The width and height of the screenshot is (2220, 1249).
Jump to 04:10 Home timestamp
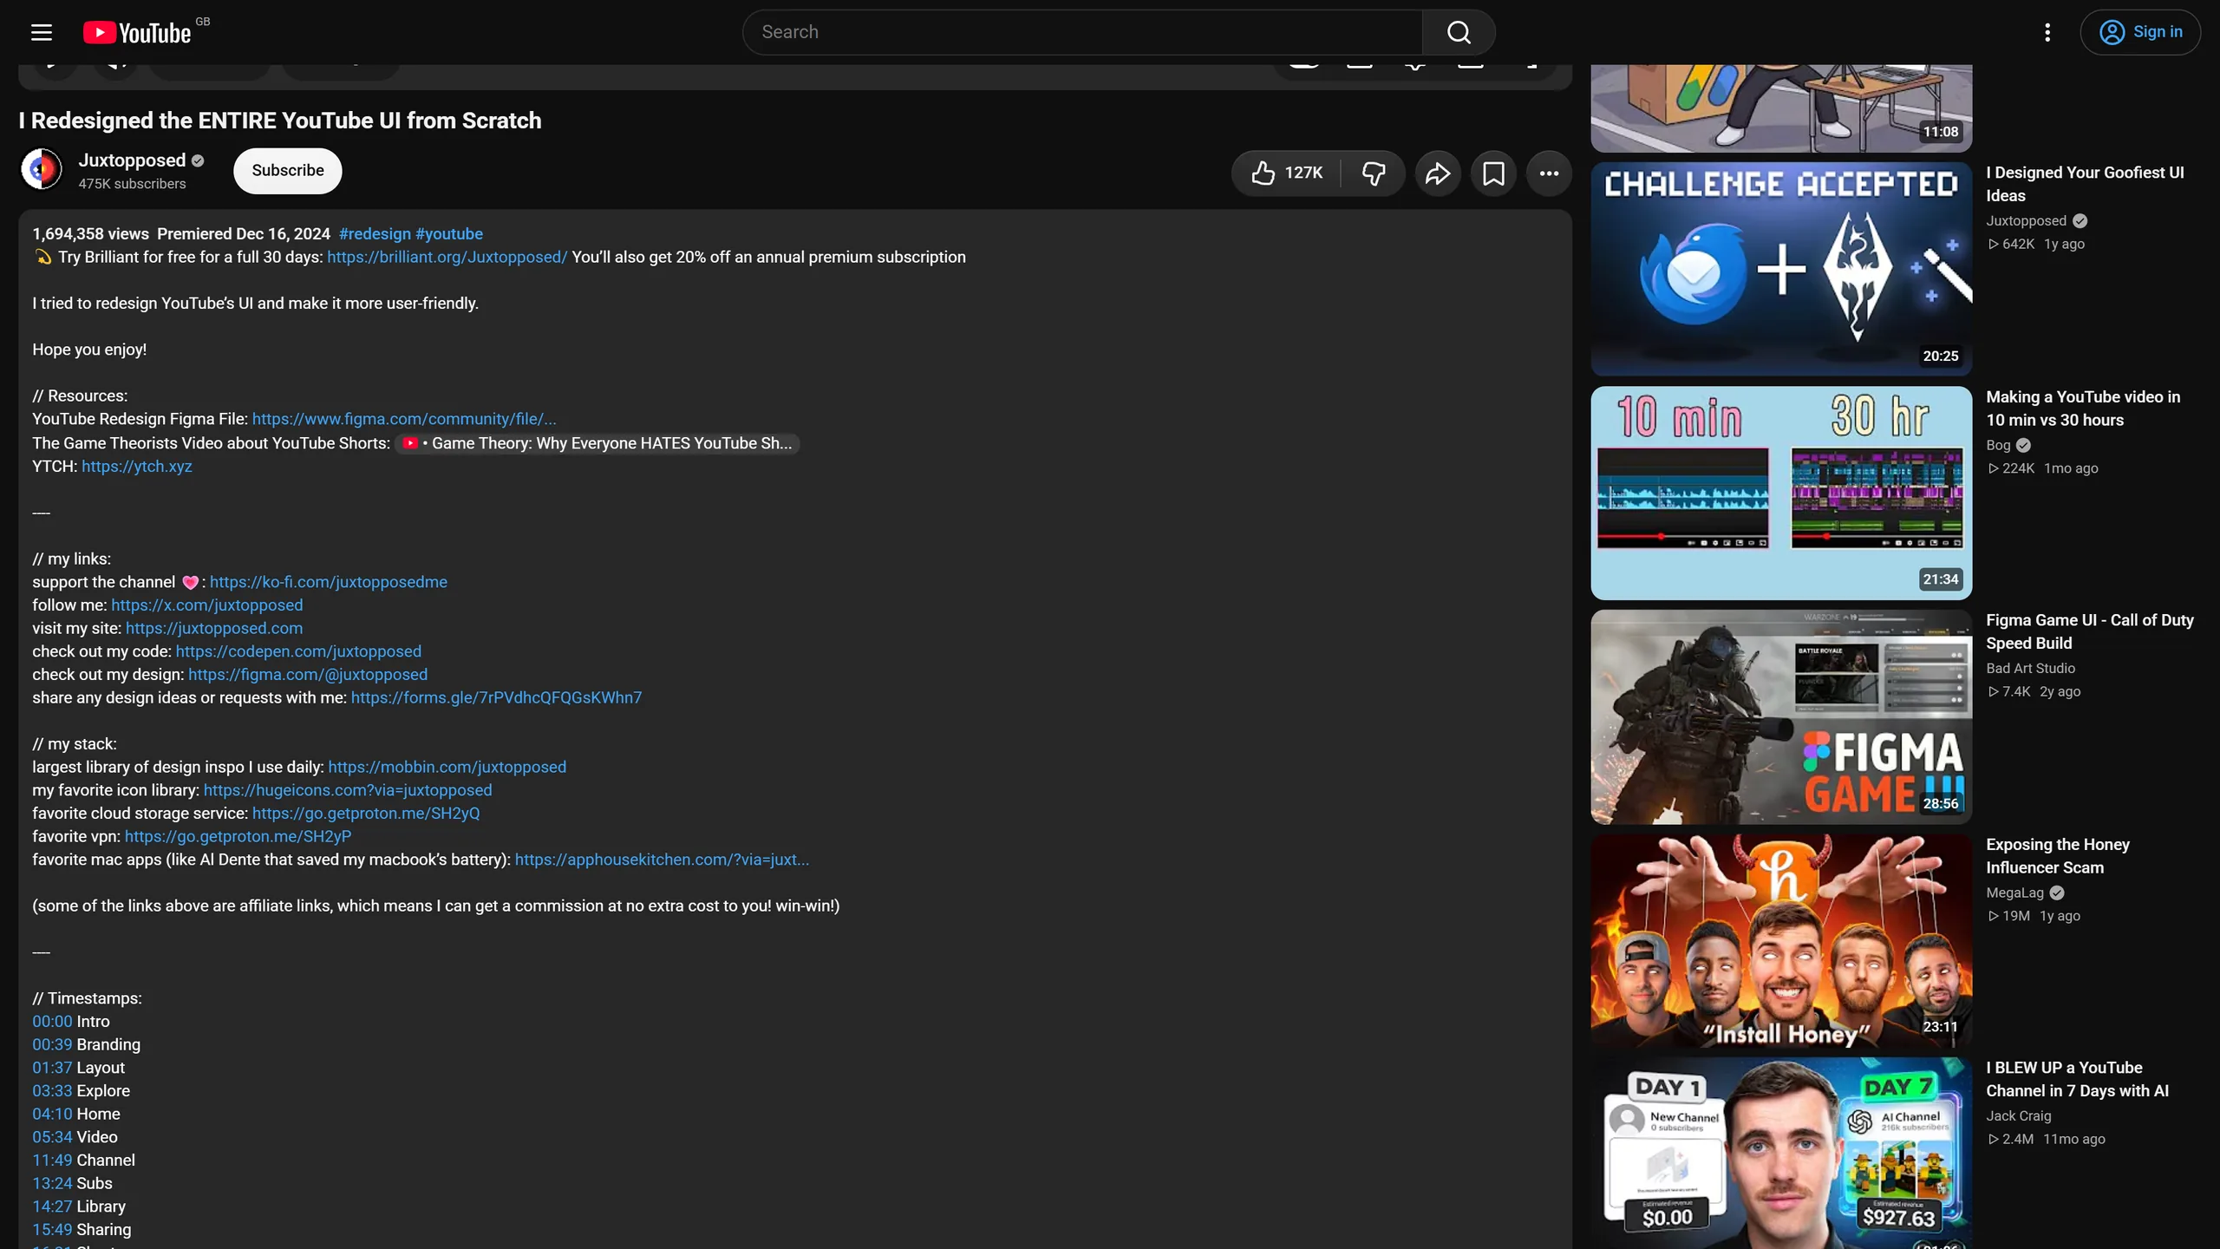pos(52,1114)
